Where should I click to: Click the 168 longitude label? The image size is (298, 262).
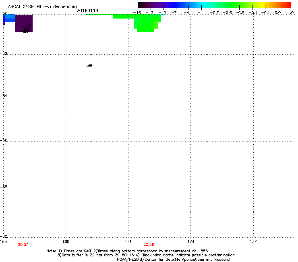[66, 241]
